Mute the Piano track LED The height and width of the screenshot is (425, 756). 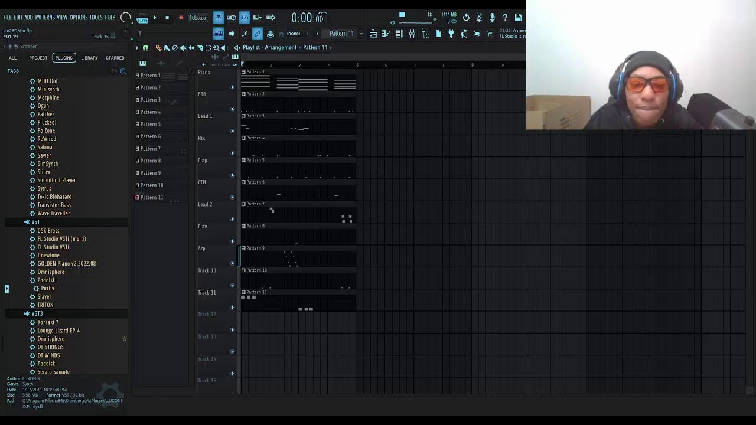(232, 87)
